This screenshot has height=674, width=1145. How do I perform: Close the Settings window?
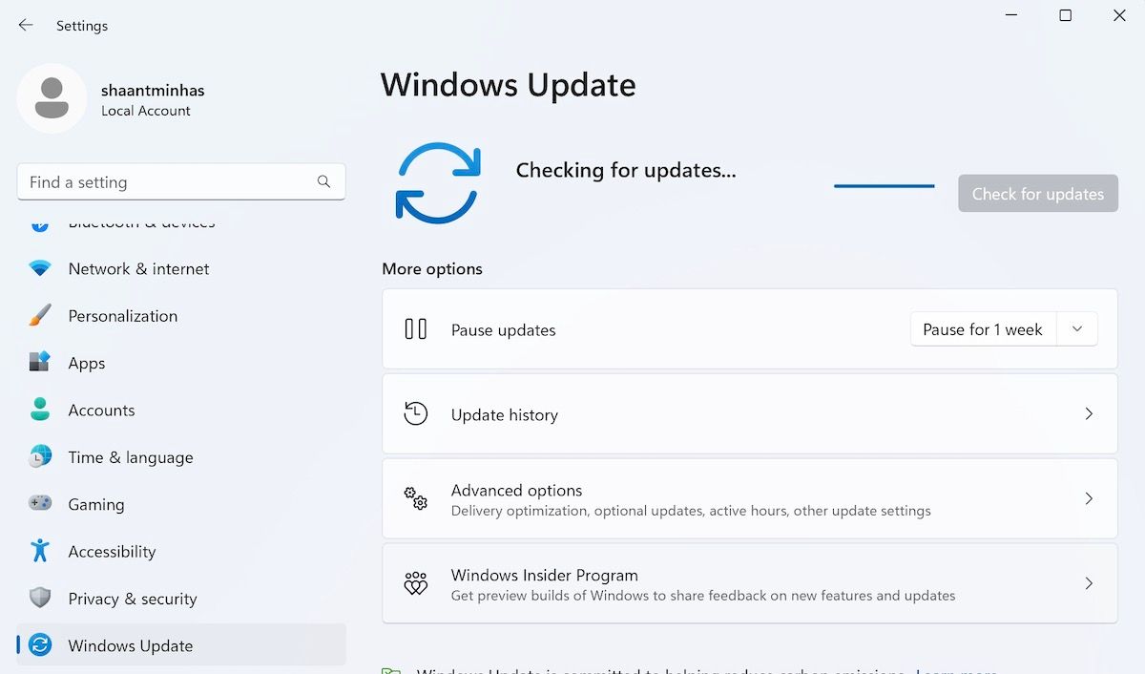point(1120,15)
